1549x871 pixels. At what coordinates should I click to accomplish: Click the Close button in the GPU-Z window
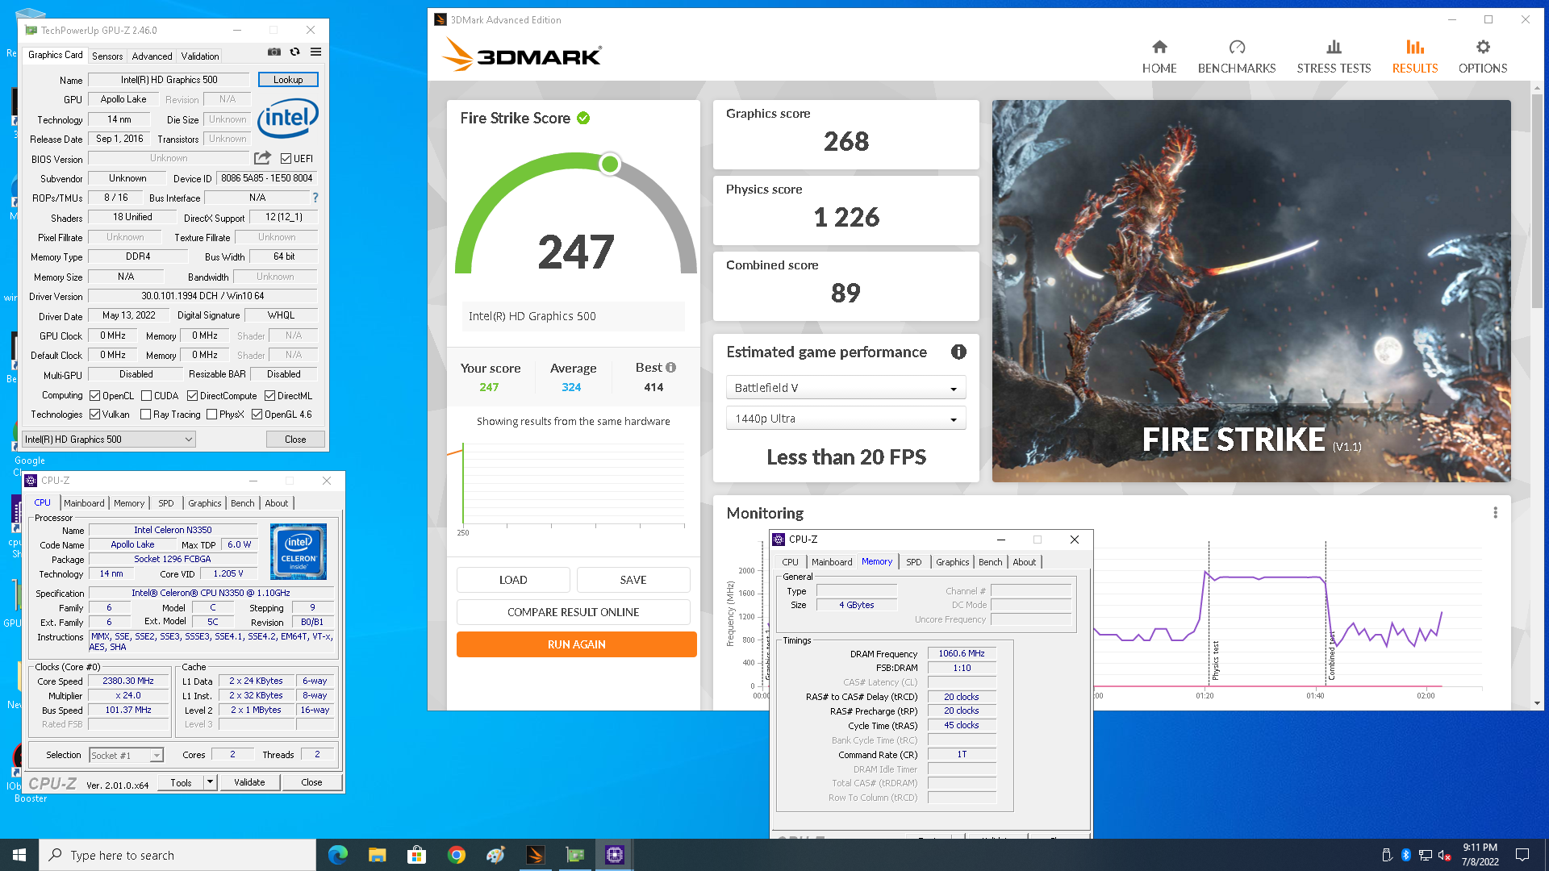pos(295,440)
